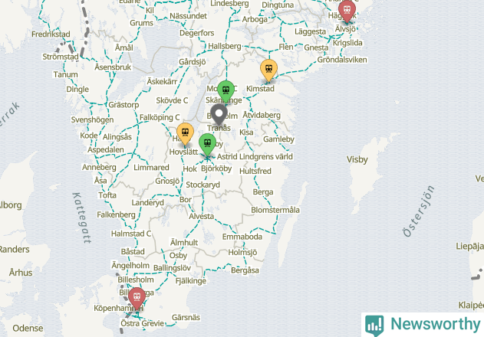This screenshot has height=337, width=484.
Task: Select the Falköping C station label
Action: (160, 117)
